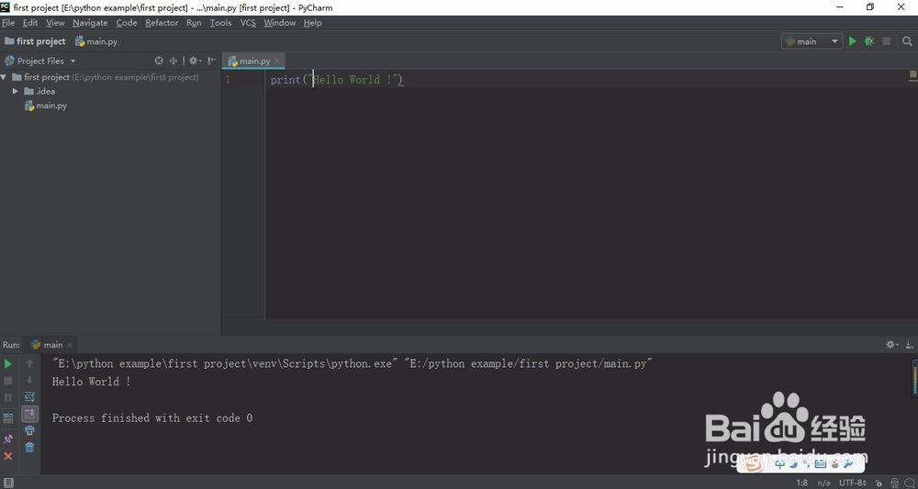
Task: Run main with the green toolbar play button
Action: [x=853, y=41]
